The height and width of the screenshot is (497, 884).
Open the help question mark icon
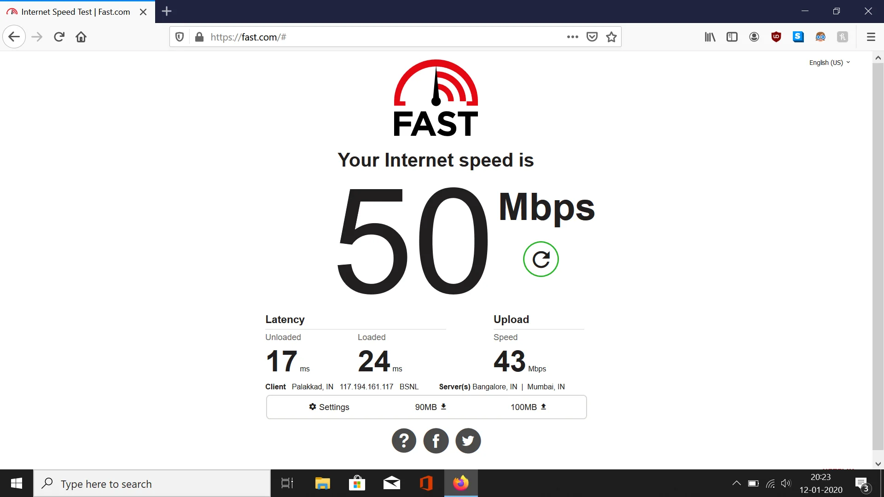404,441
